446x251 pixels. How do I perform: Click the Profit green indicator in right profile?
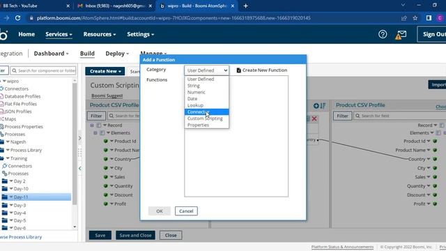[435, 204]
